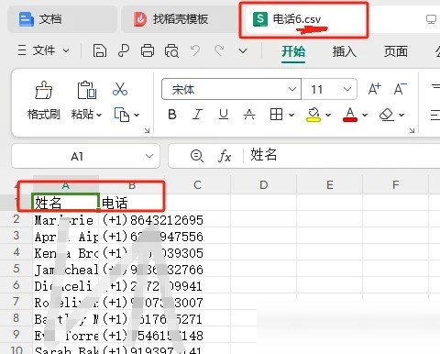Click the Undo arrow
The image size is (440, 354).
(195, 50)
